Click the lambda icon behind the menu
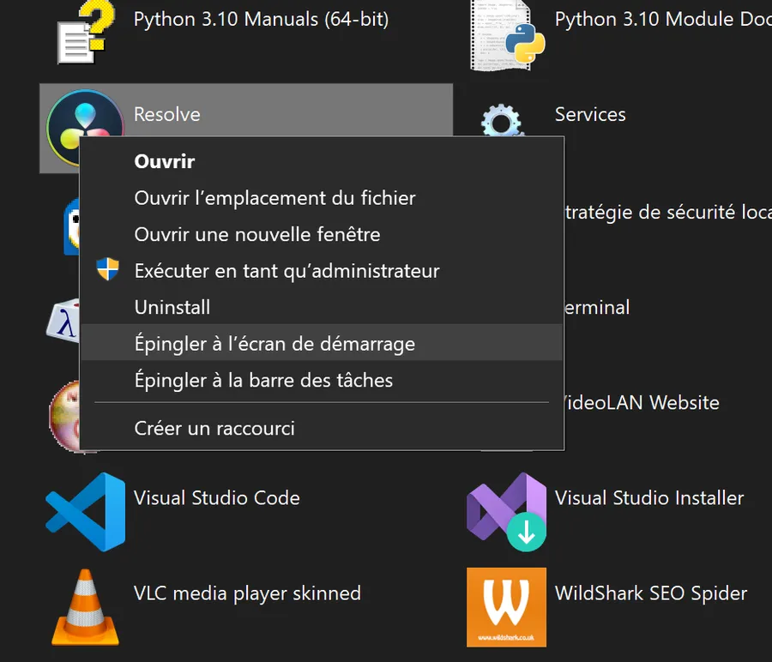772x662 pixels. pos(63,320)
